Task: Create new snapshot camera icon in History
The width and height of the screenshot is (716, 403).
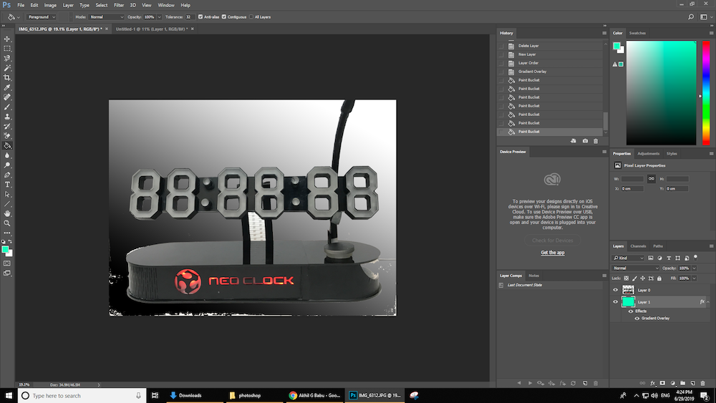Action: (x=585, y=141)
